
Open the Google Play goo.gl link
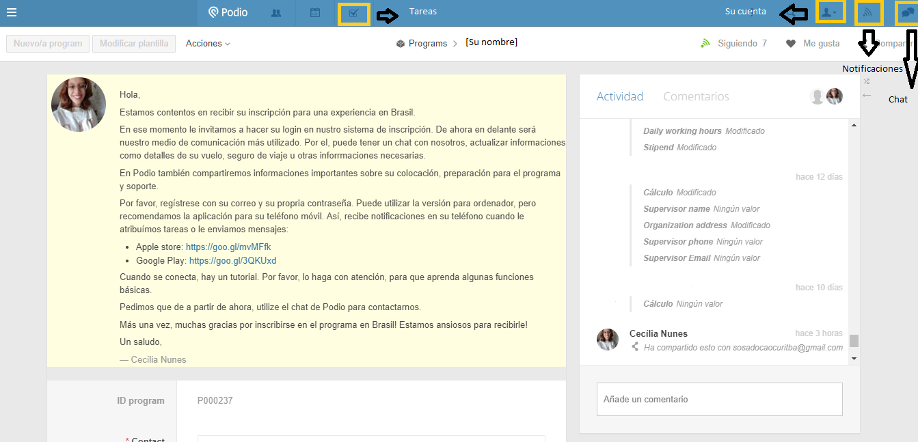232,260
